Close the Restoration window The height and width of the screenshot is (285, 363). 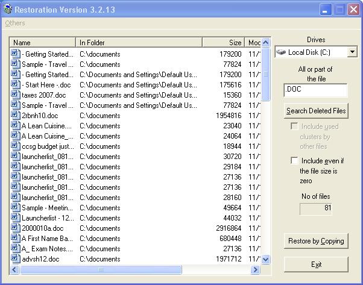353,10
